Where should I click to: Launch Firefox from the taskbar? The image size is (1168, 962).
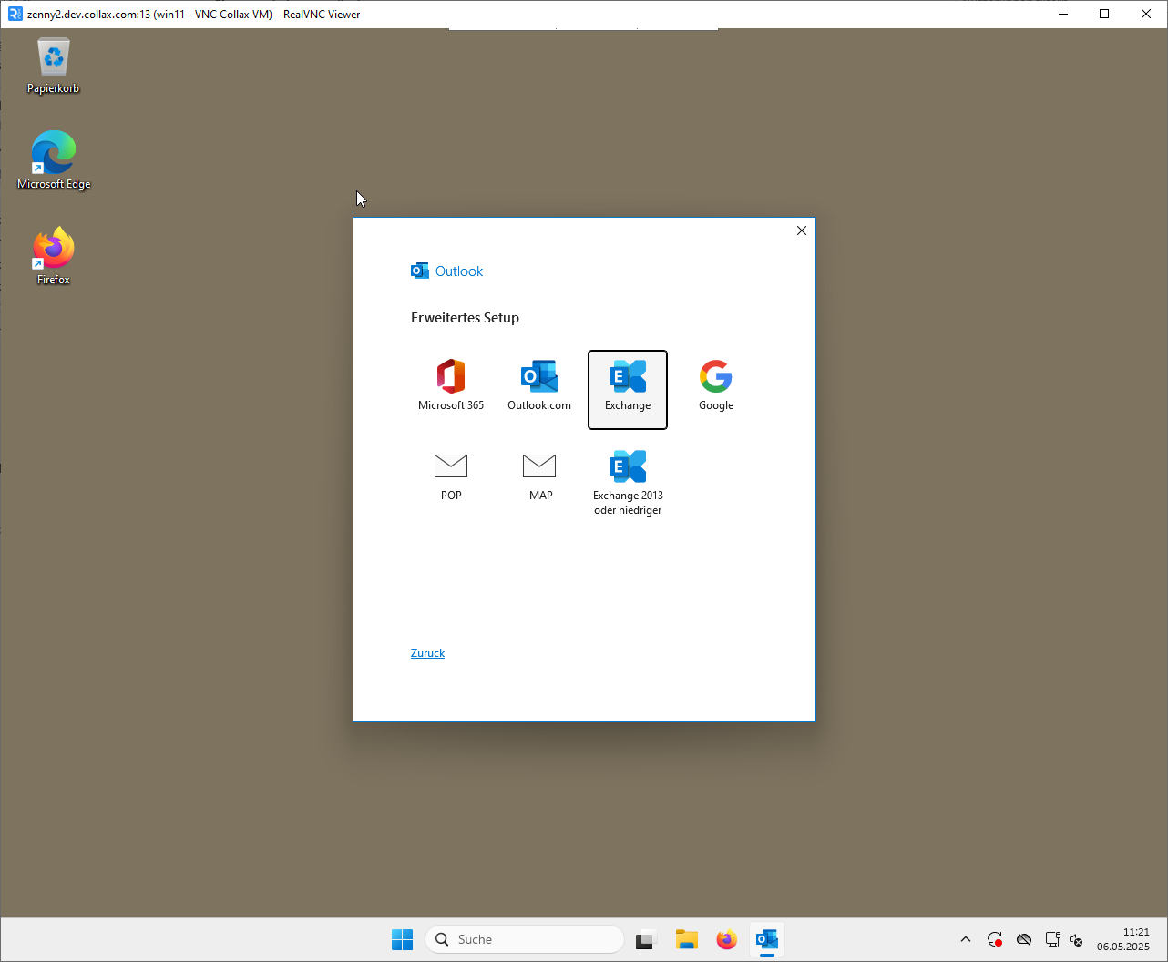726,939
